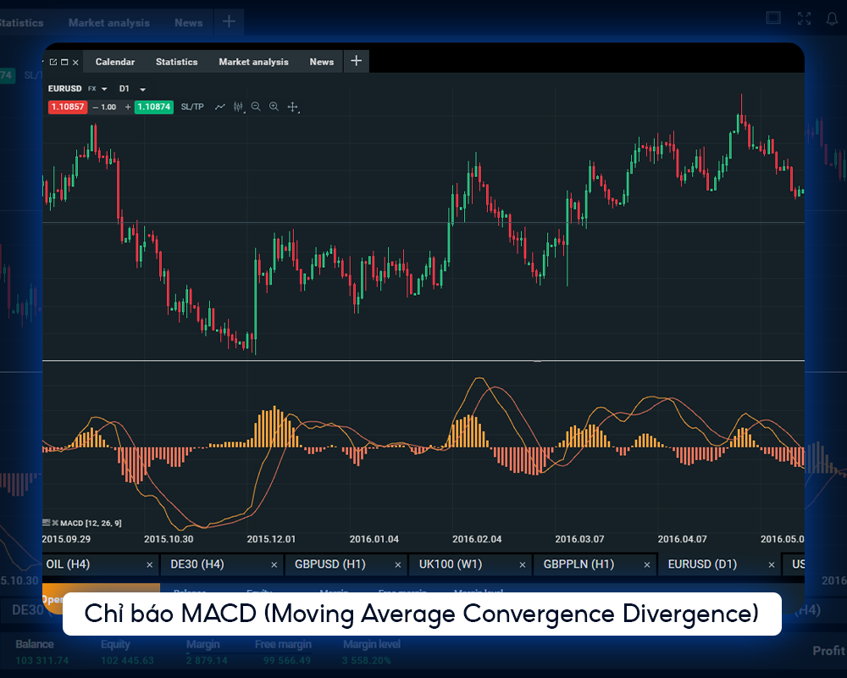Sell EURUSD at 1.10857

click(x=68, y=107)
